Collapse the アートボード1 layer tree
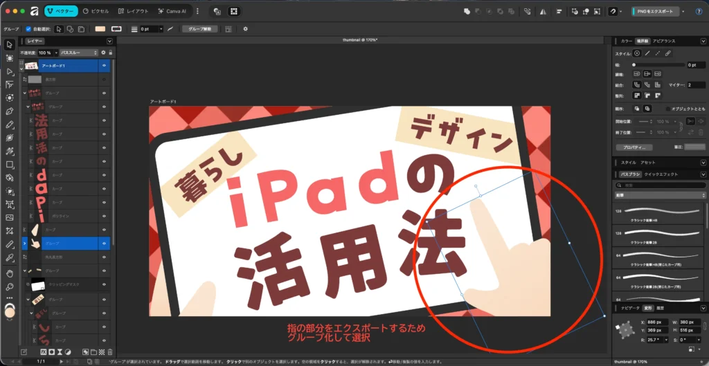 click(x=22, y=67)
